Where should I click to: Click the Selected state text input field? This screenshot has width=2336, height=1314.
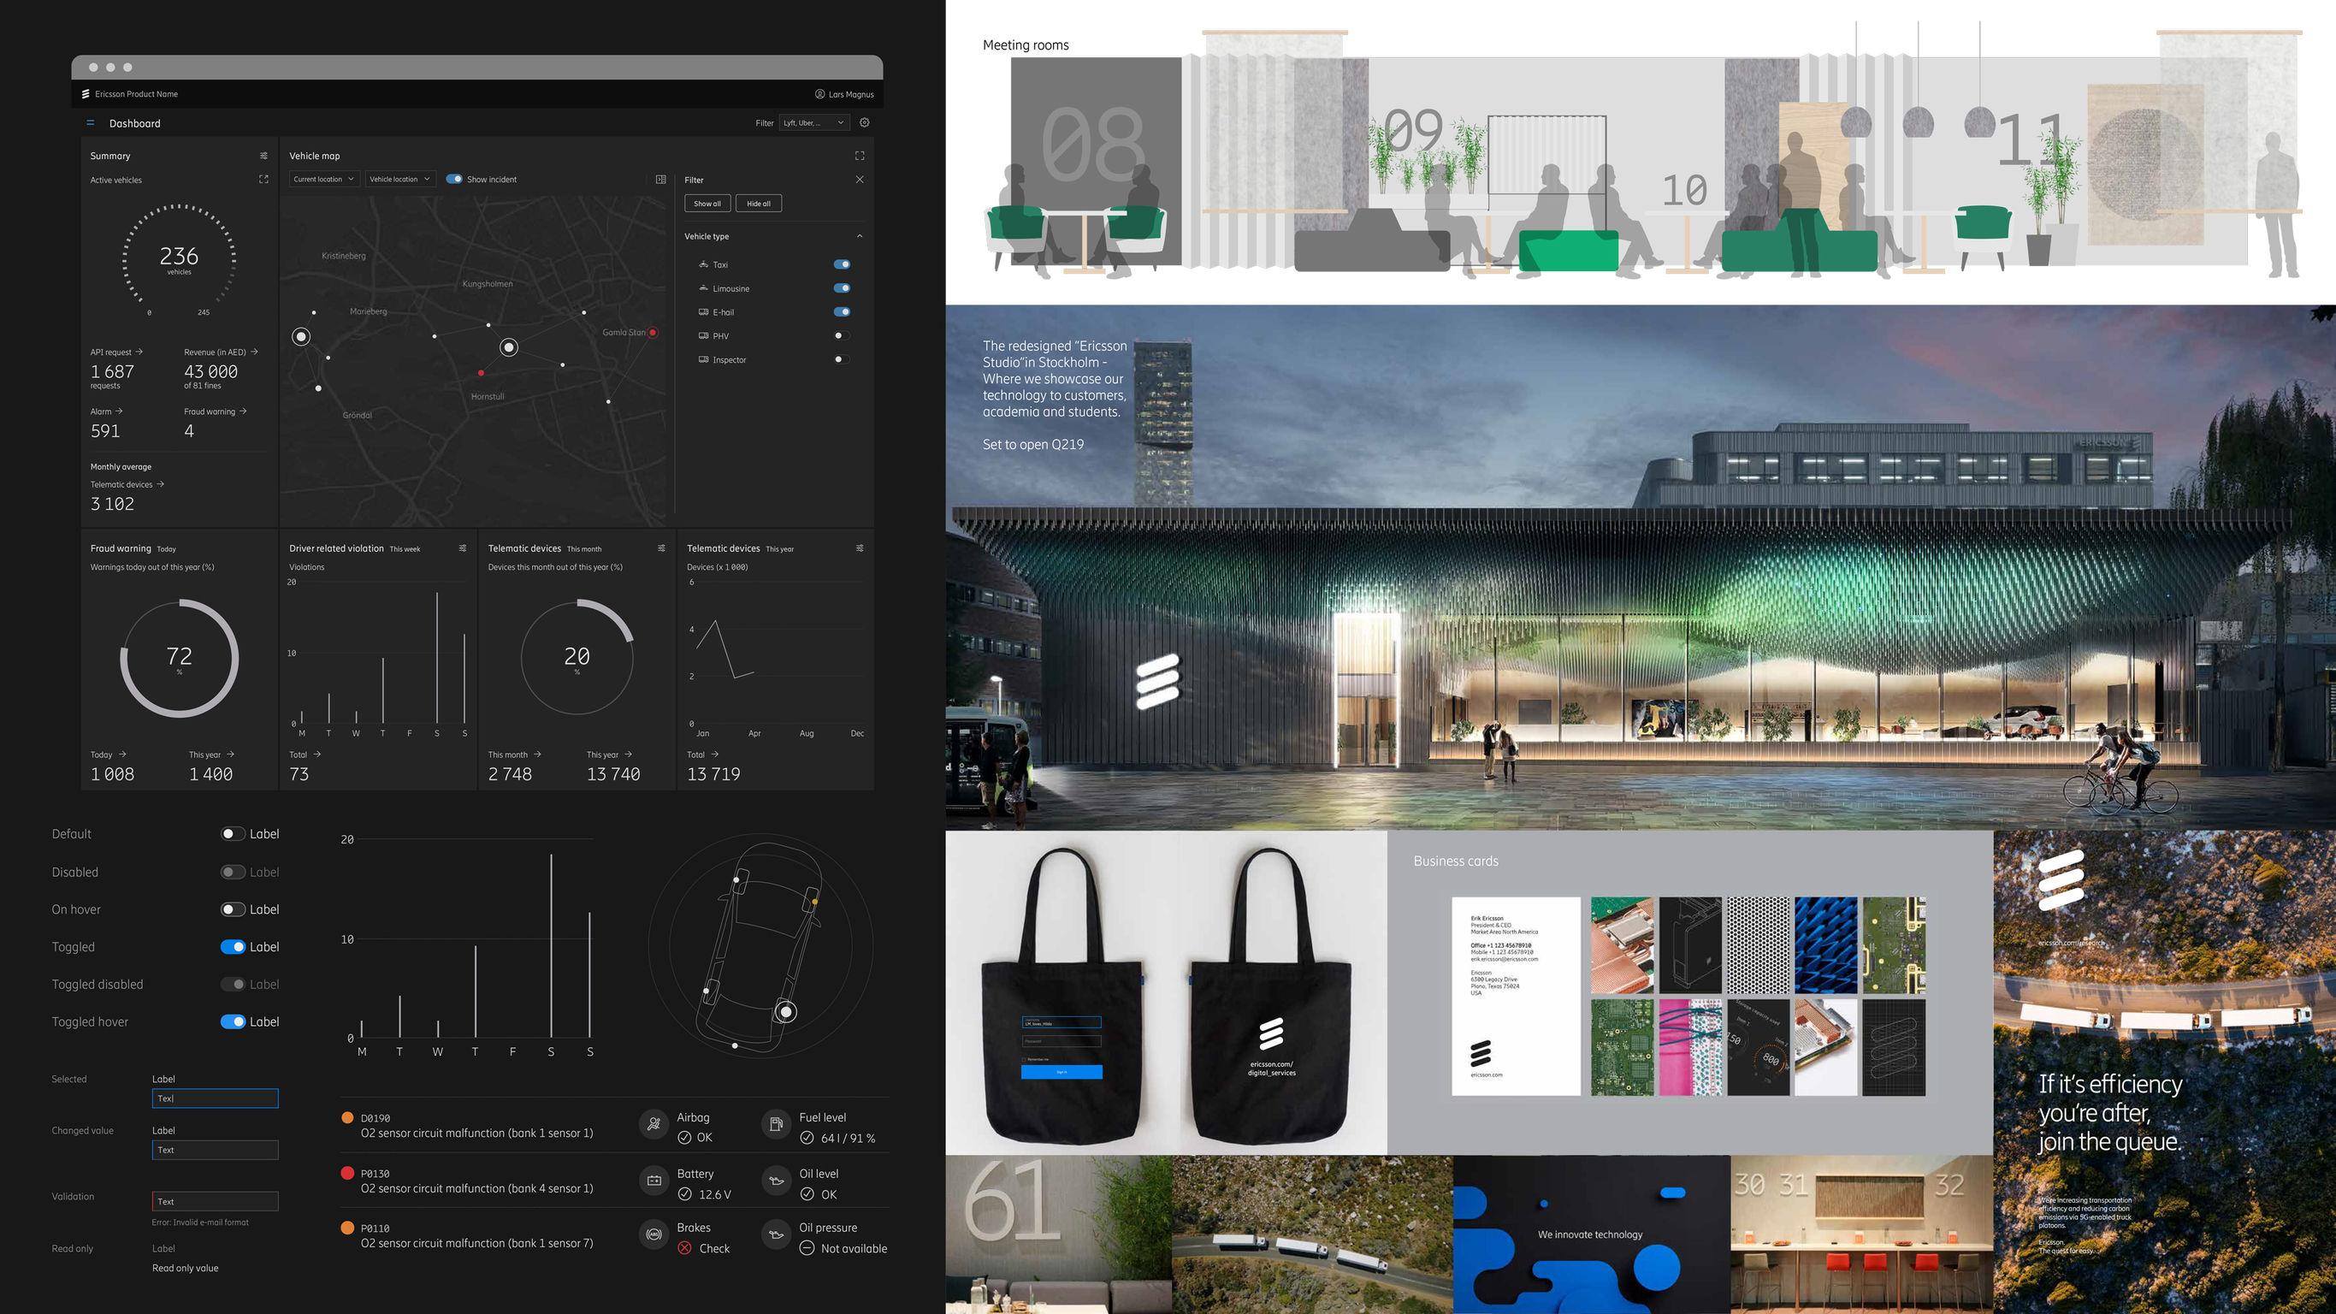coord(215,1098)
